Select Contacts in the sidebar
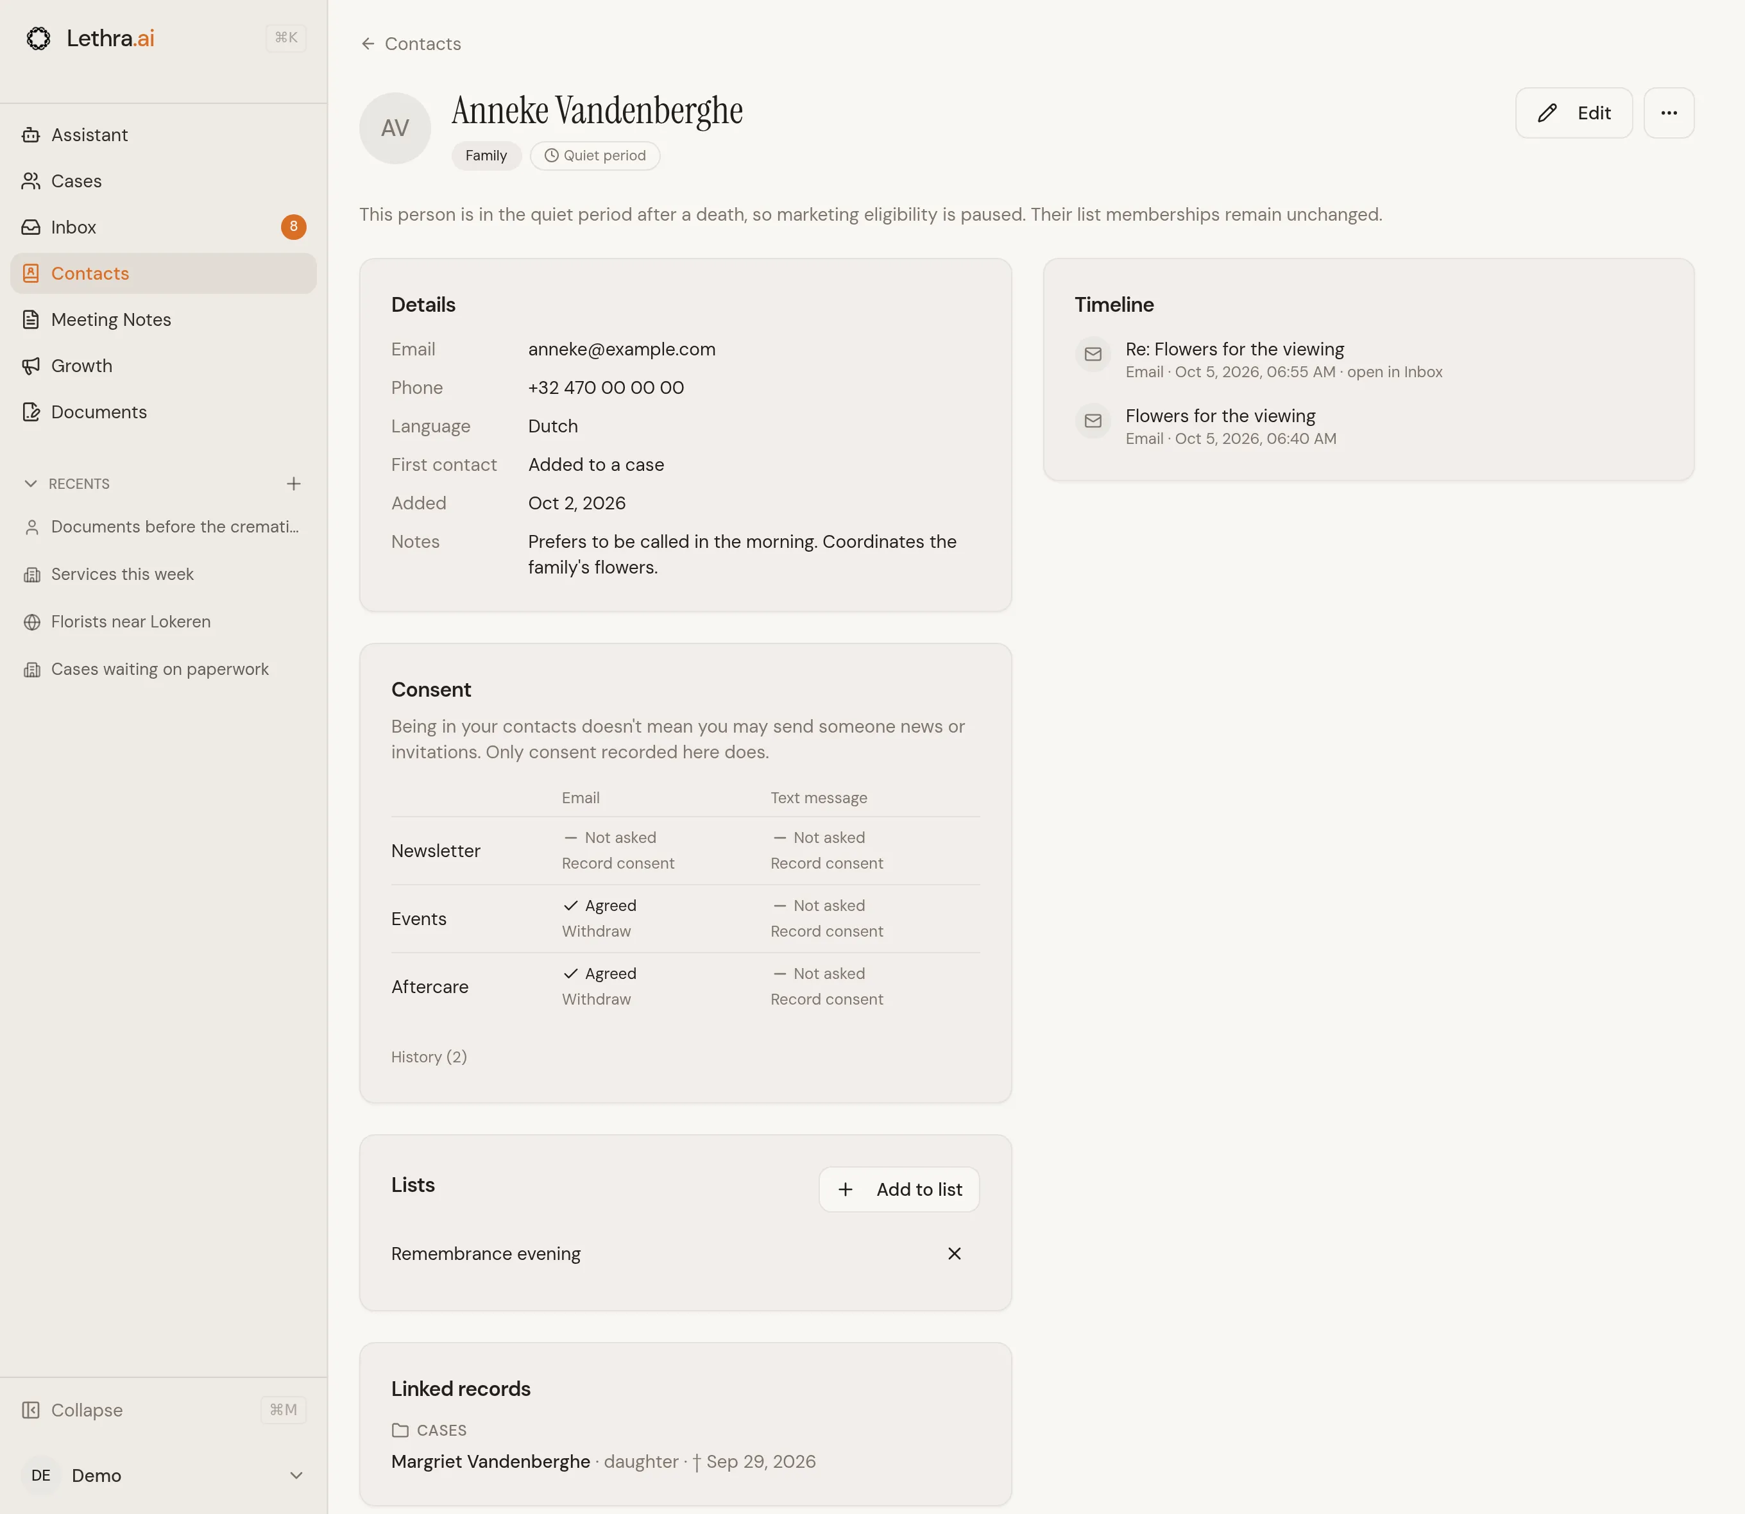This screenshot has width=1745, height=1514. [163, 274]
